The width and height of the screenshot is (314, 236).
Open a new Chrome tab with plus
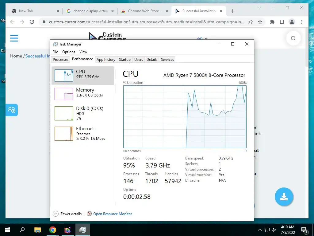click(232, 11)
